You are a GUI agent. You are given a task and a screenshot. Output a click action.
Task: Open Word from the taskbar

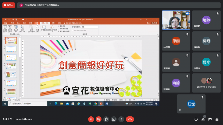point(107,104)
